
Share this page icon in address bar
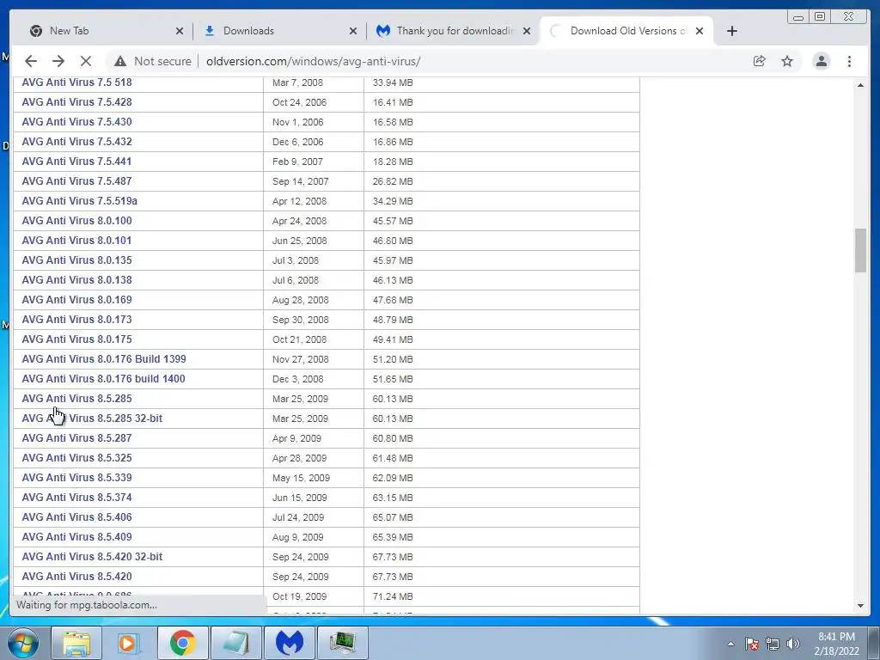click(760, 61)
